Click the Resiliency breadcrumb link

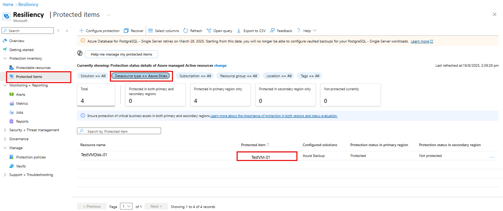pos(28,4)
